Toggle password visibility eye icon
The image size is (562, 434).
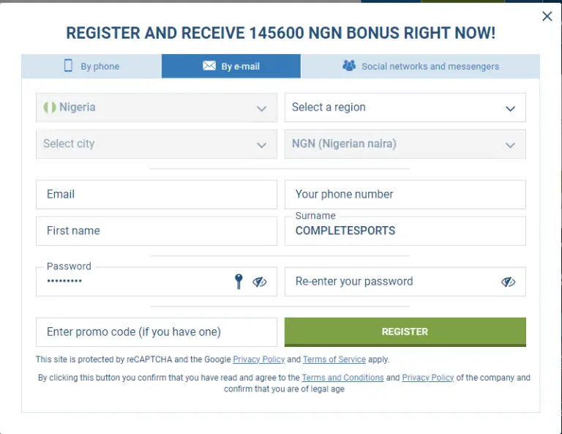260,282
